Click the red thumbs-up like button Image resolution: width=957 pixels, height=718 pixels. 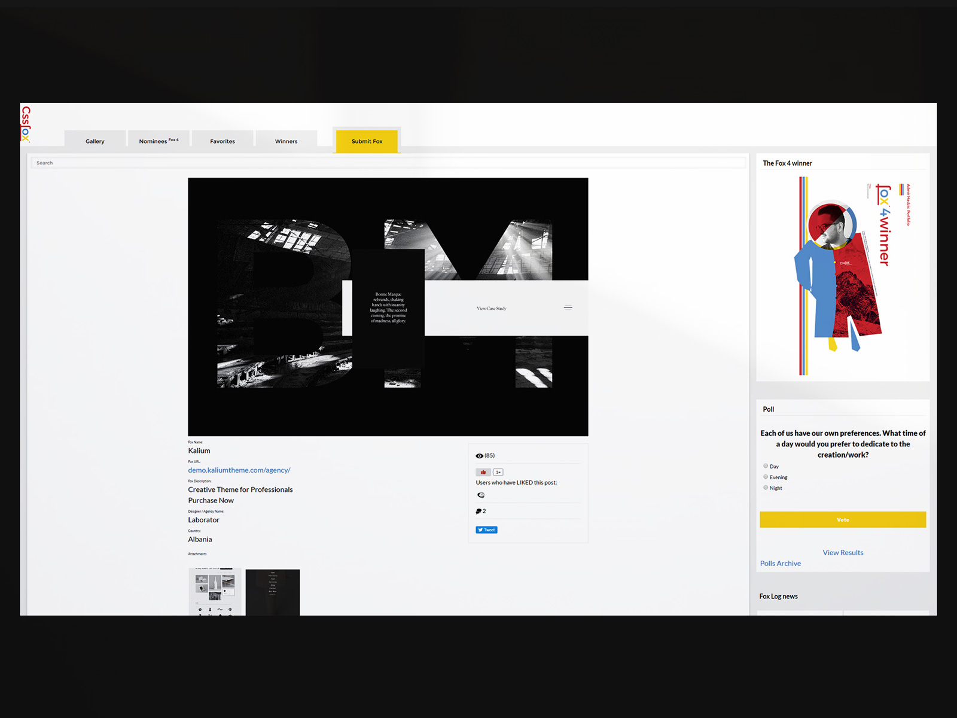tap(483, 472)
